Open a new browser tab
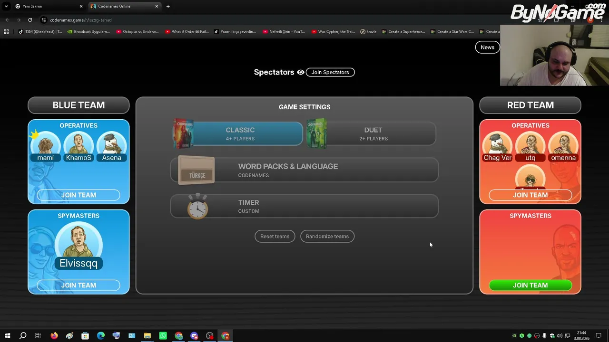 point(168,6)
